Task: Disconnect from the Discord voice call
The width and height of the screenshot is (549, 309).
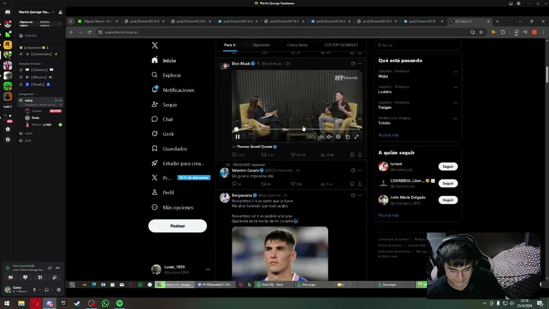Action: coord(57,268)
